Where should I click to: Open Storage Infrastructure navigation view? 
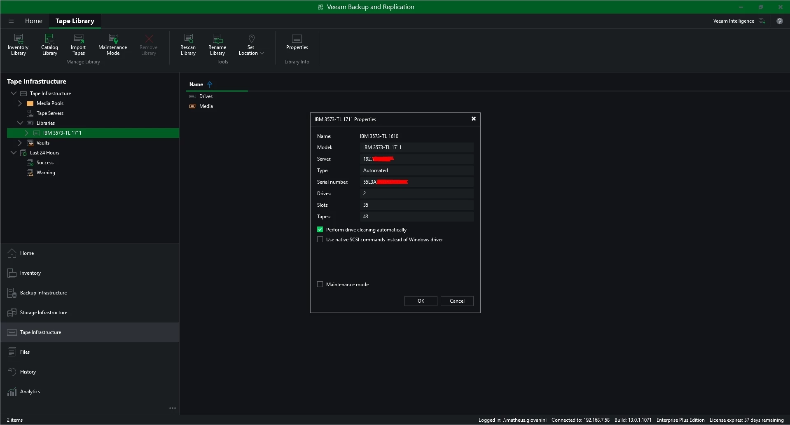tap(90, 313)
